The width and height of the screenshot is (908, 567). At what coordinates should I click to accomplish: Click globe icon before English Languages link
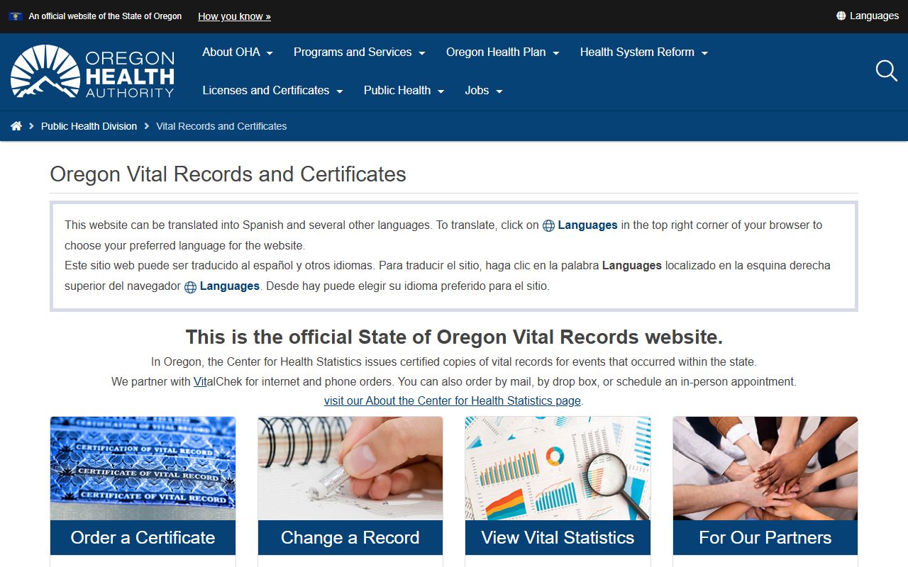tap(548, 225)
